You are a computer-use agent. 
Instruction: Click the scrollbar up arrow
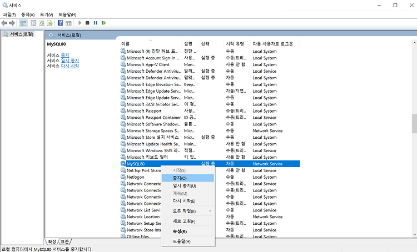[x=414, y=43]
